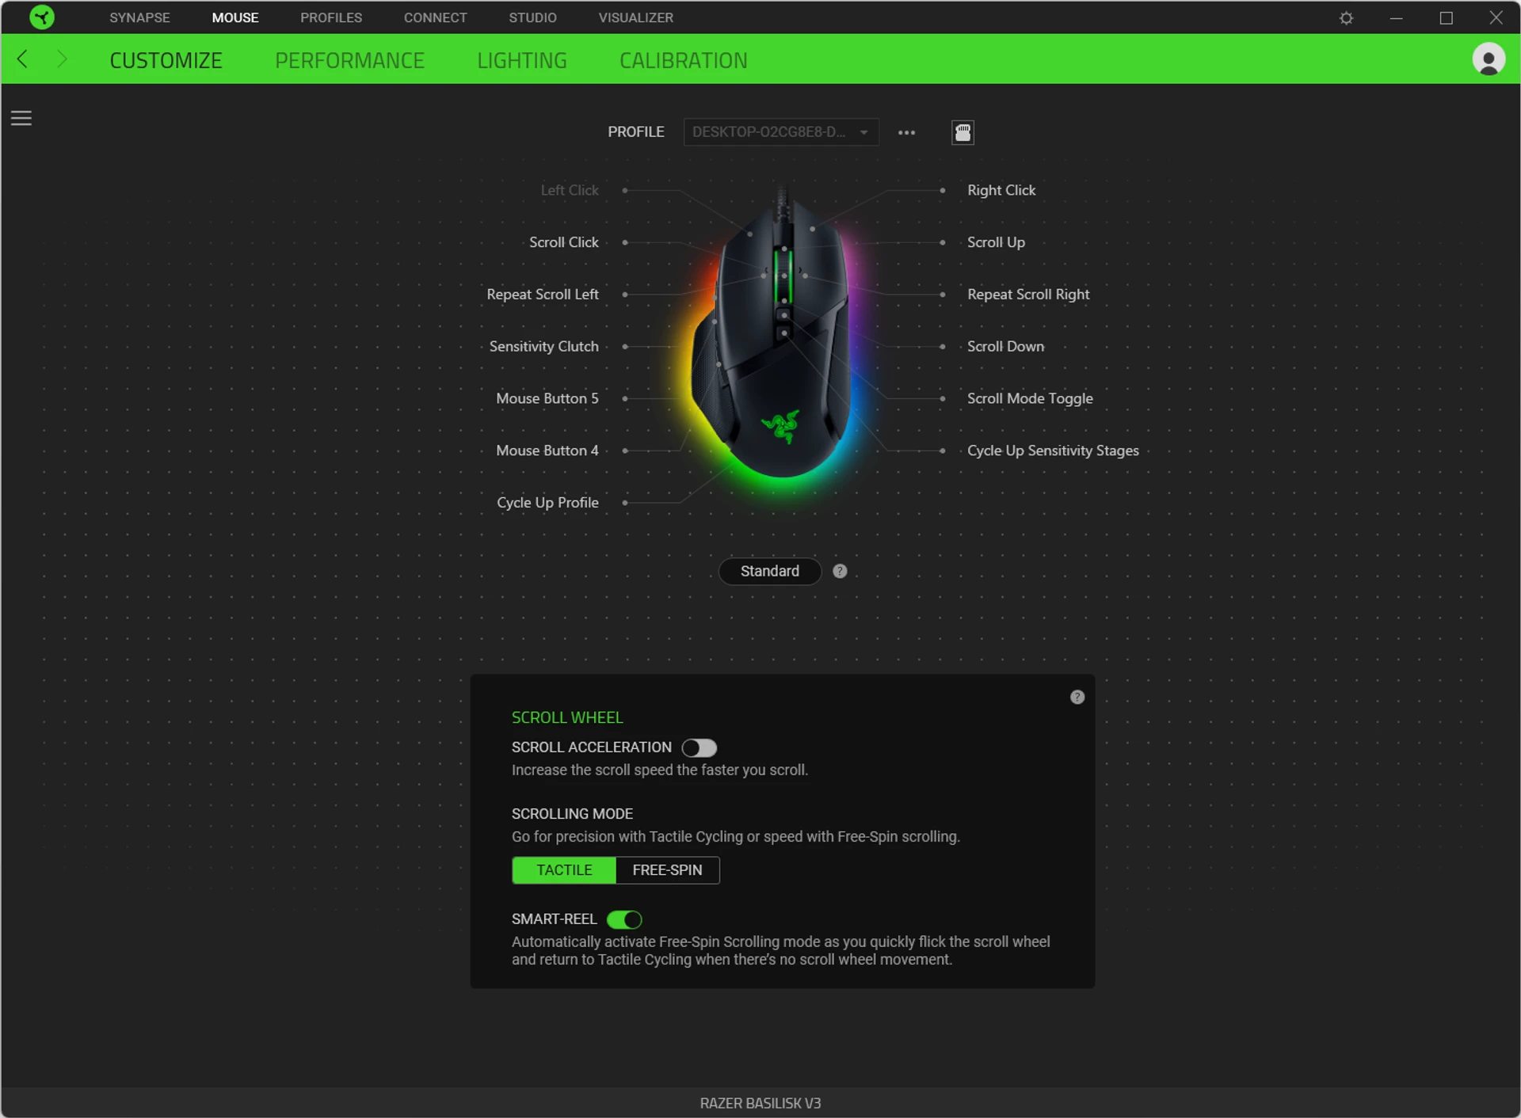Select Cycle Up Sensitivity Stages assignment
The height and width of the screenshot is (1118, 1521).
coord(1053,451)
